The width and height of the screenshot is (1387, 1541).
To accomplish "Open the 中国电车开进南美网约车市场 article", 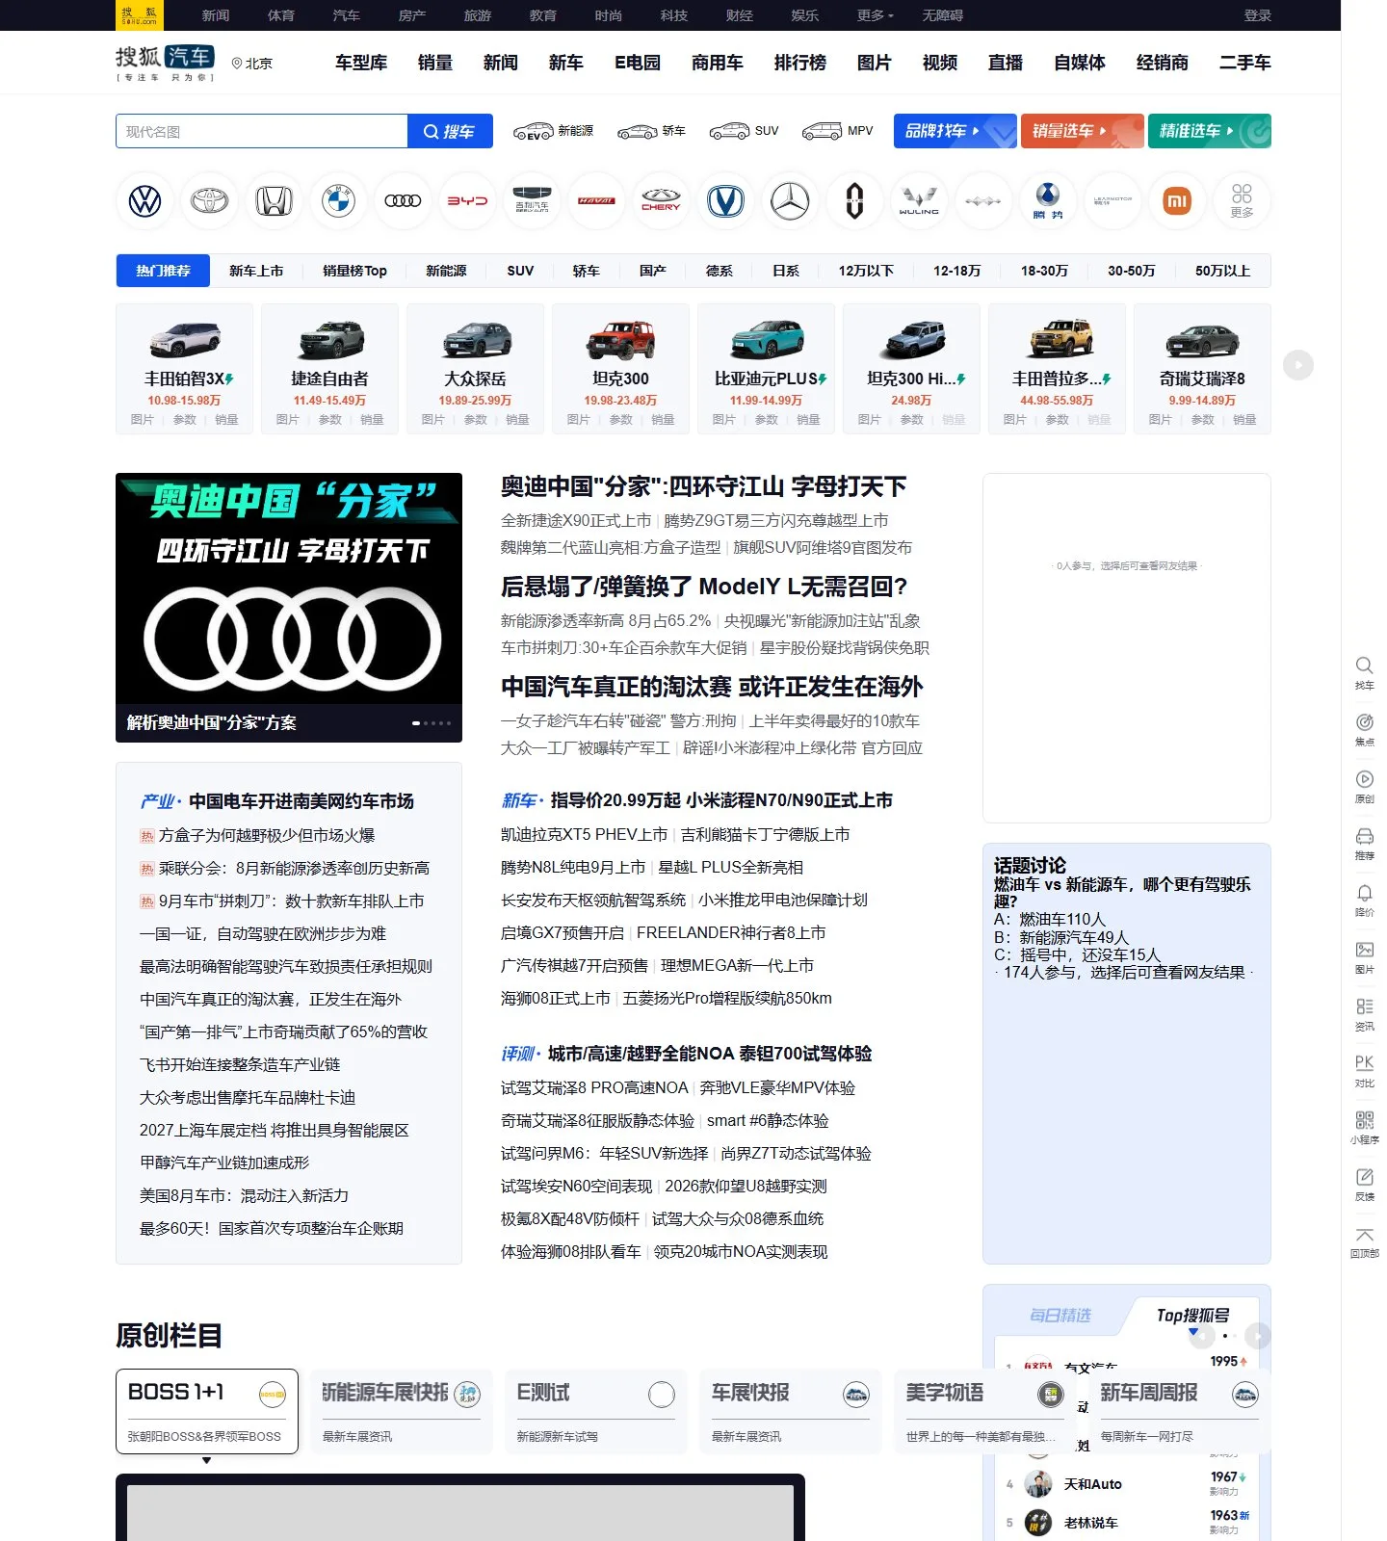I will pyautogui.click(x=301, y=801).
